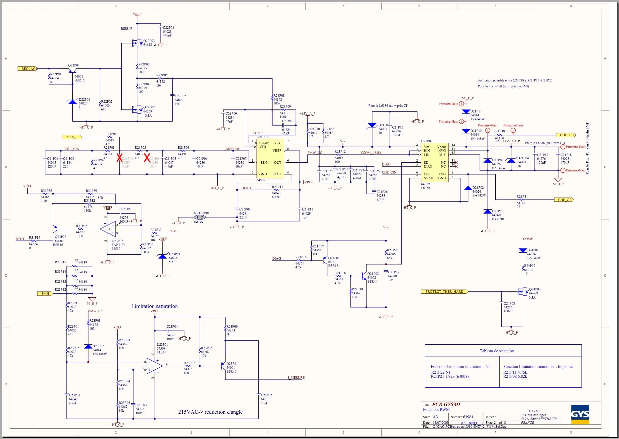The height and width of the screenshot is (439, 619).
Task: Click the REGLAGE input port label
Action: point(28,69)
